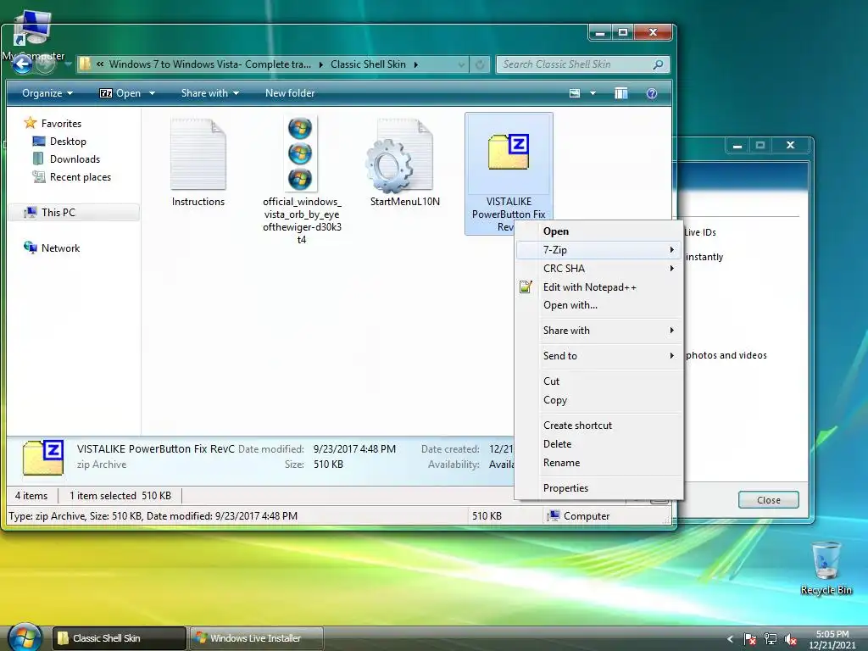Open the taskbar clock showing 5:05 PM

[832, 639]
